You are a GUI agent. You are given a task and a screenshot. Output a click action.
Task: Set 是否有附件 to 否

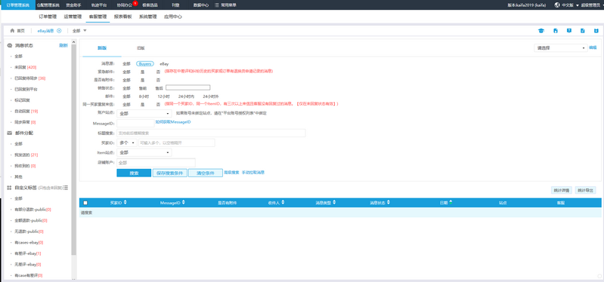pos(158,80)
